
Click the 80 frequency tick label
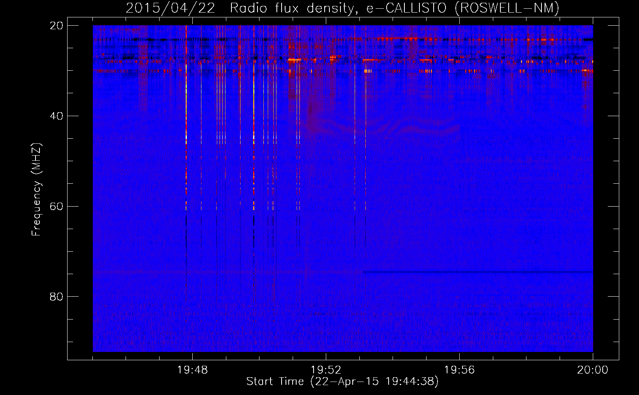click(x=56, y=297)
